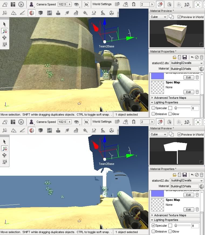Uncheck the already-checked Specular checkbox
Viewport: 205px width, 235px height.
(153, 226)
